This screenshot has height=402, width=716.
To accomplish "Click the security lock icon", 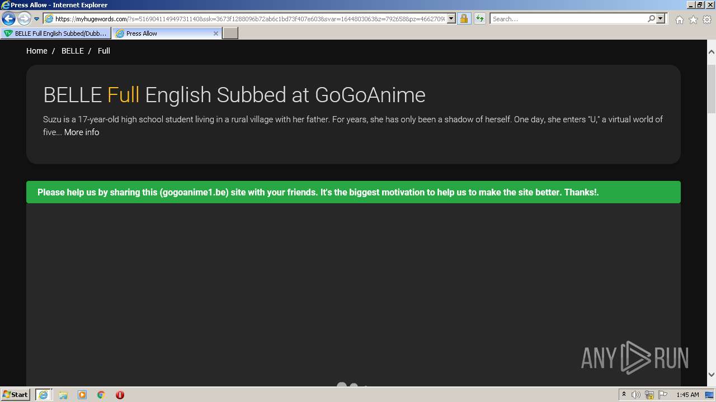I will [464, 19].
